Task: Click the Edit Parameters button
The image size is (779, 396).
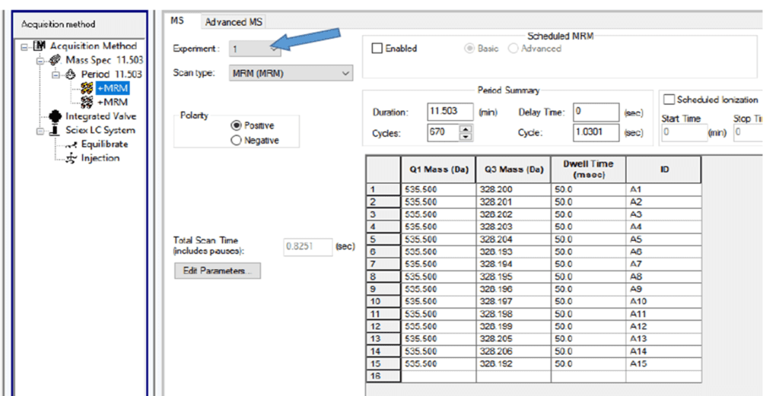Action: [x=218, y=271]
